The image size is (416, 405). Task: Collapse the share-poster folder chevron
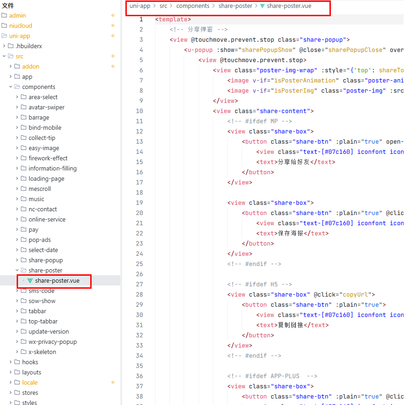17,270
